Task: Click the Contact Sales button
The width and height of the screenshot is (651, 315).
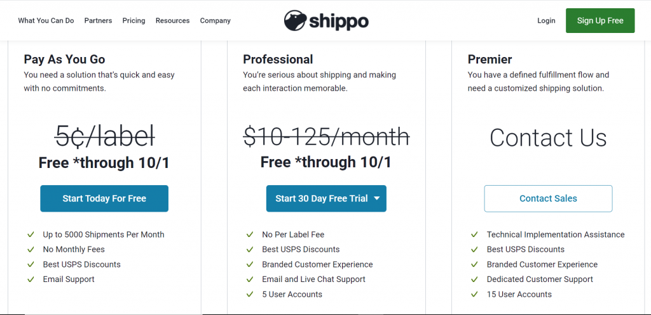Action: [548, 198]
